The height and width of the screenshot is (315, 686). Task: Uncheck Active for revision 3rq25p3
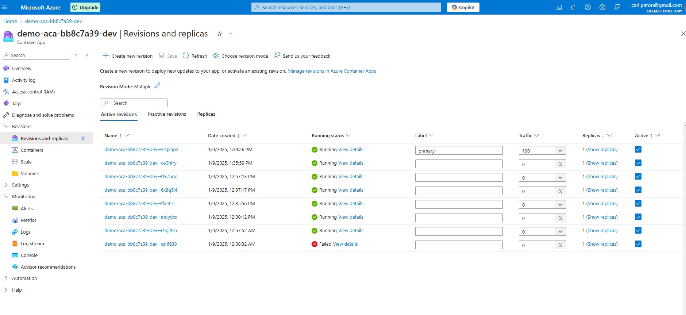(638, 149)
